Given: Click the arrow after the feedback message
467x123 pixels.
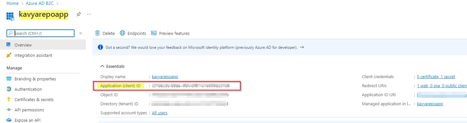Looking at the screenshot, I should [x=302, y=47].
